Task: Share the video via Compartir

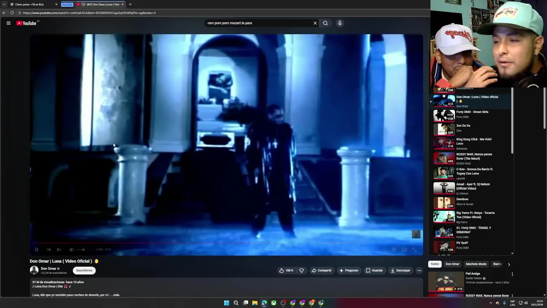Action: pyautogui.click(x=321, y=270)
